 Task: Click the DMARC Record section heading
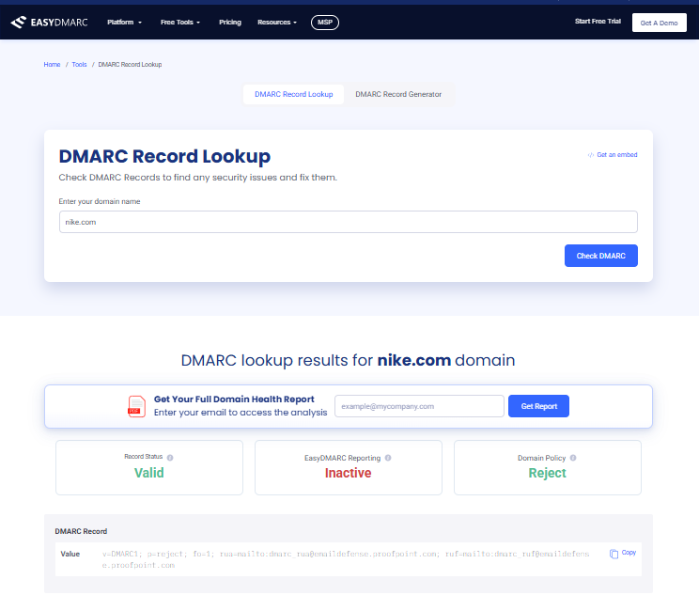[x=81, y=532]
